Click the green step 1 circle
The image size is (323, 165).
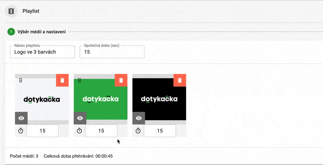pos(11,32)
